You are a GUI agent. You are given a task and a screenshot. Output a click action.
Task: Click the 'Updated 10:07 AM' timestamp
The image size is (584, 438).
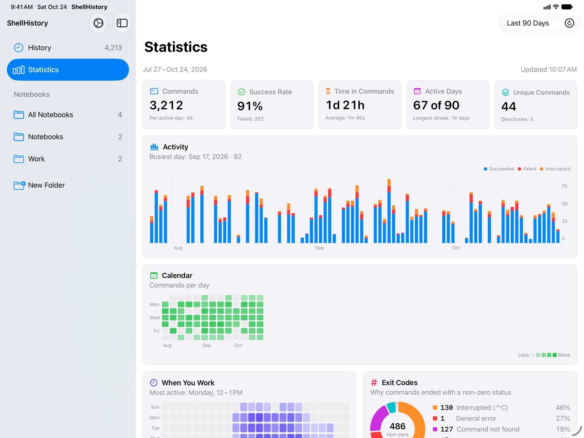coord(549,70)
